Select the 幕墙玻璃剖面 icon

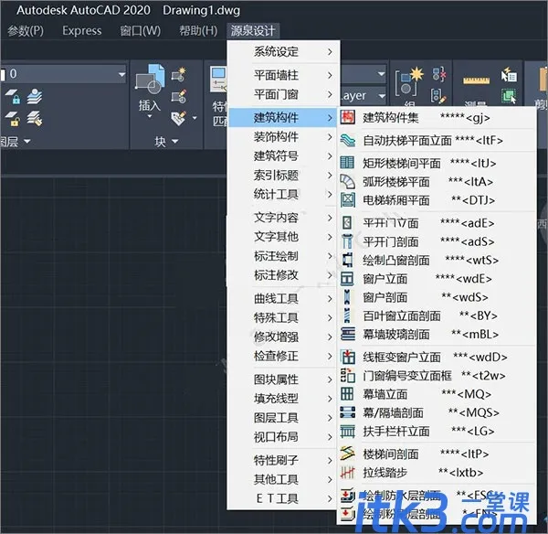(347, 334)
